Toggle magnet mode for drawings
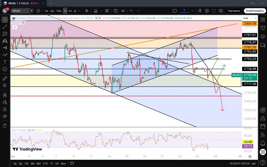 coord(5,95)
